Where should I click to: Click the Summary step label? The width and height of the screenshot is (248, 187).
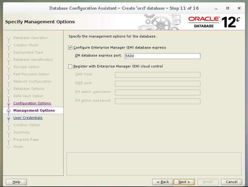coord(22,132)
